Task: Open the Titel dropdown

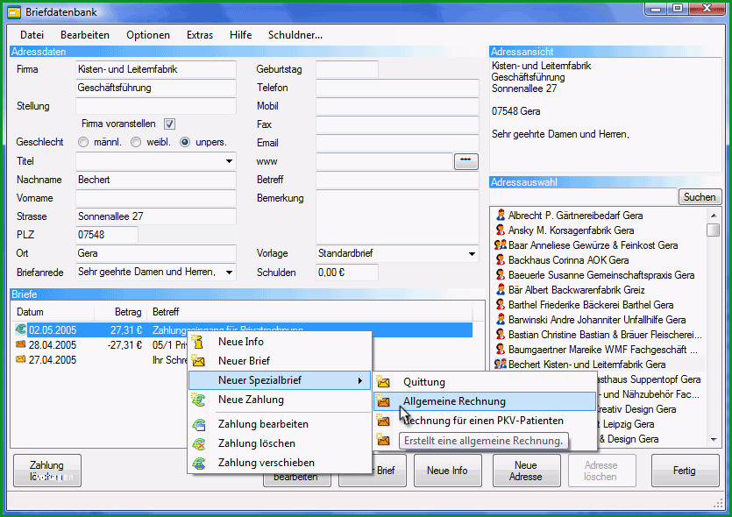Action: (229, 161)
